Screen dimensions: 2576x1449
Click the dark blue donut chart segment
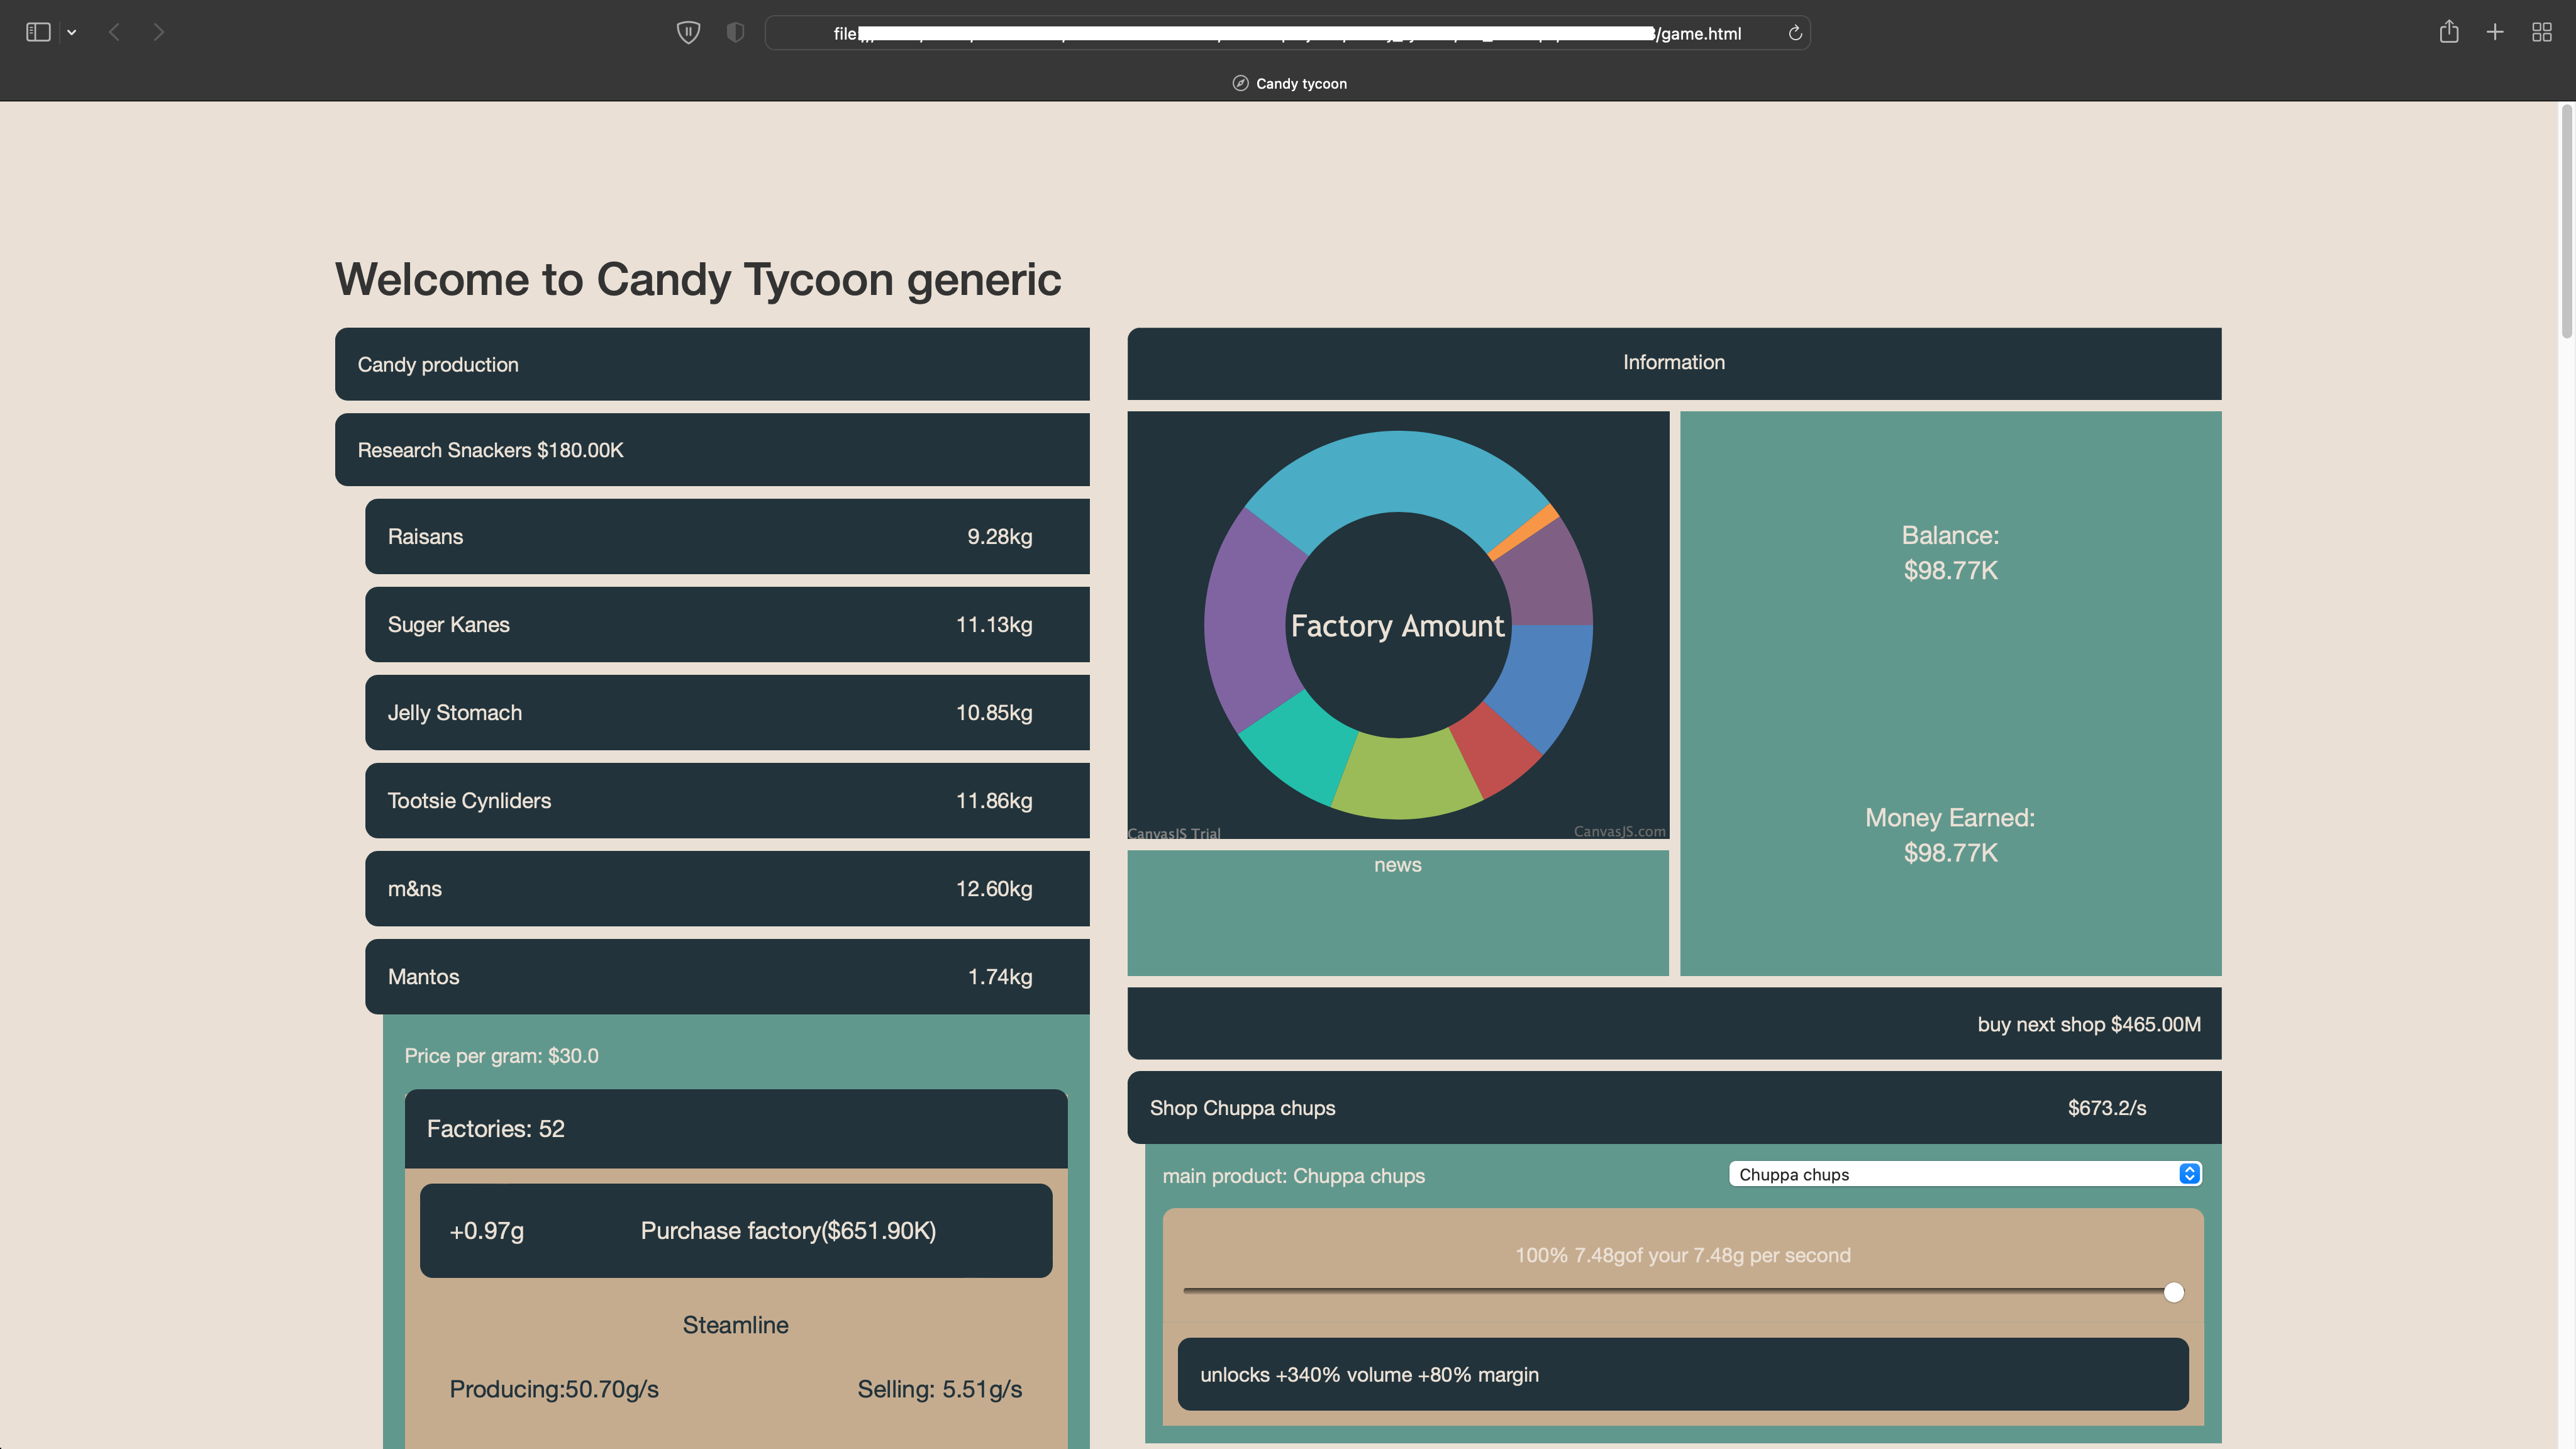[x=1548, y=680]
